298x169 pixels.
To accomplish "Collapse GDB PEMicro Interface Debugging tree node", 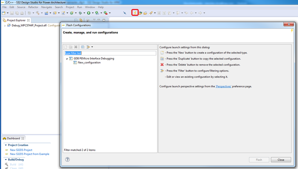I will pyautogui.click(x=67, y=59).
